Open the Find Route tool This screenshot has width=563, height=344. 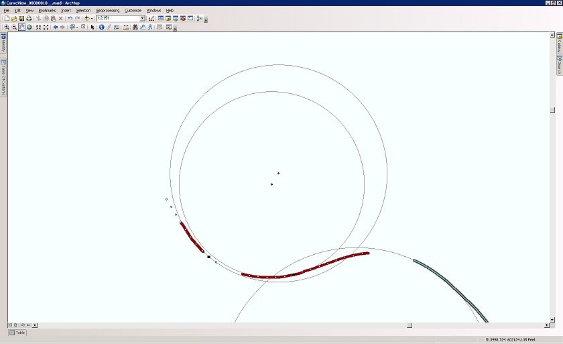pyautogui.click(x=143, y=27)
